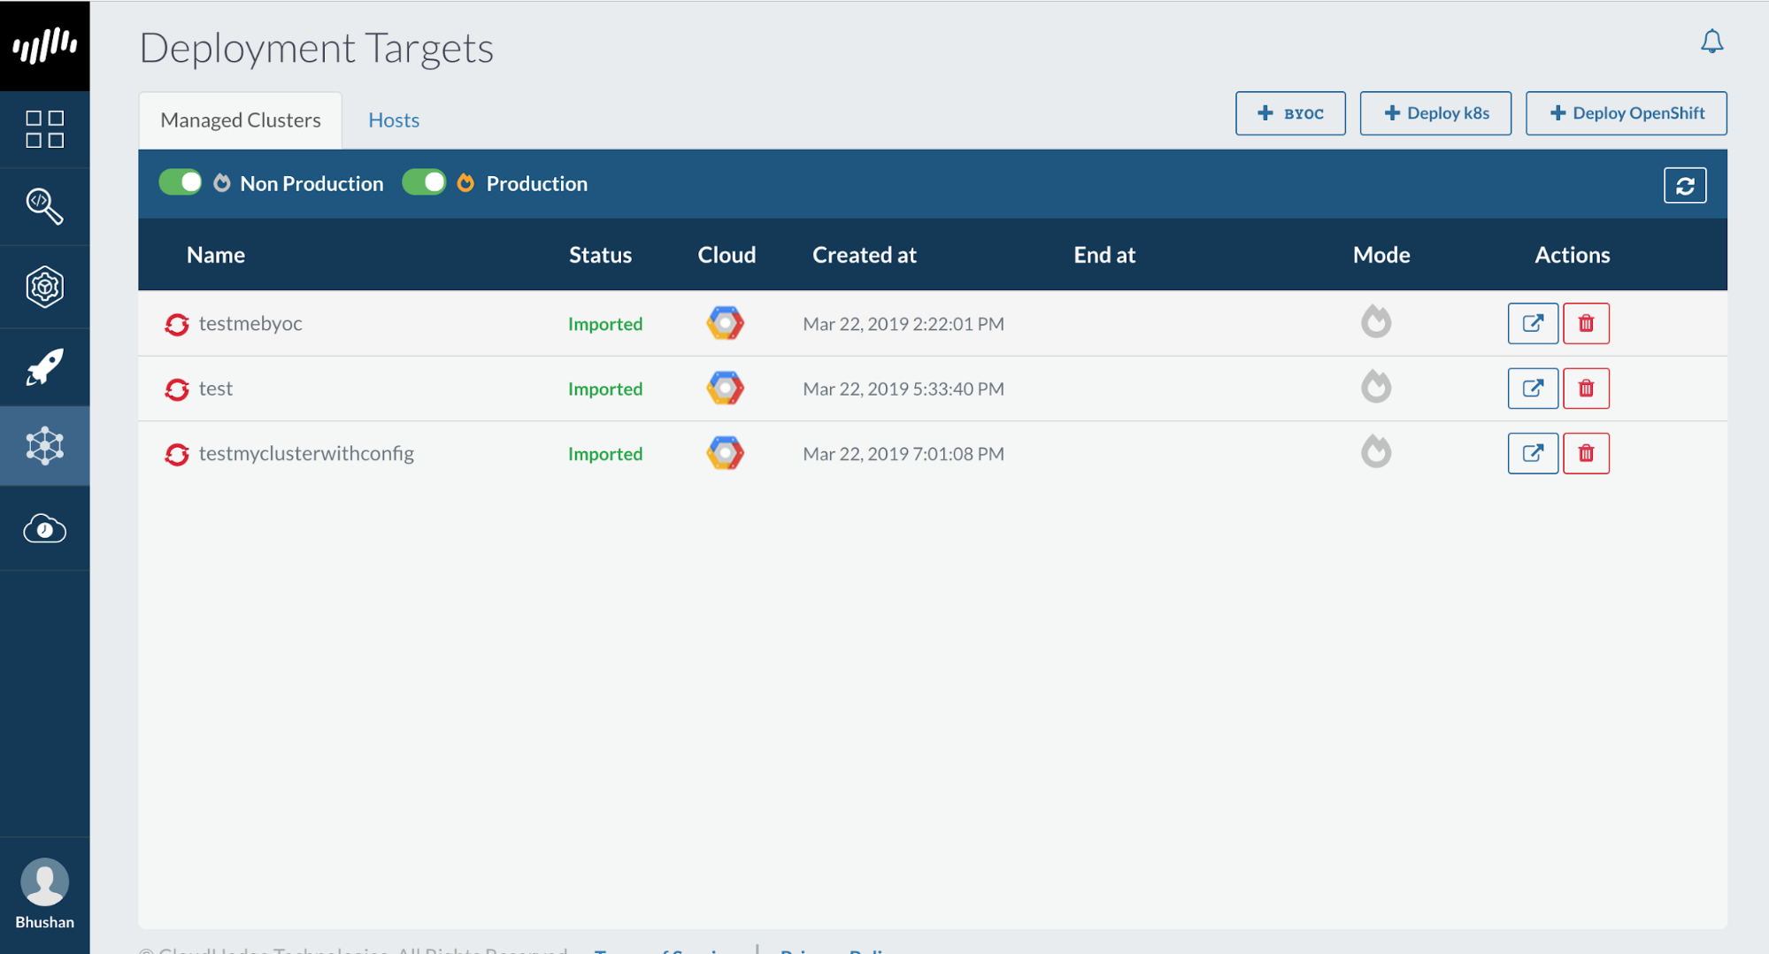
Task: Open the container settings hexagon icon
Action: tap(45, 286)
